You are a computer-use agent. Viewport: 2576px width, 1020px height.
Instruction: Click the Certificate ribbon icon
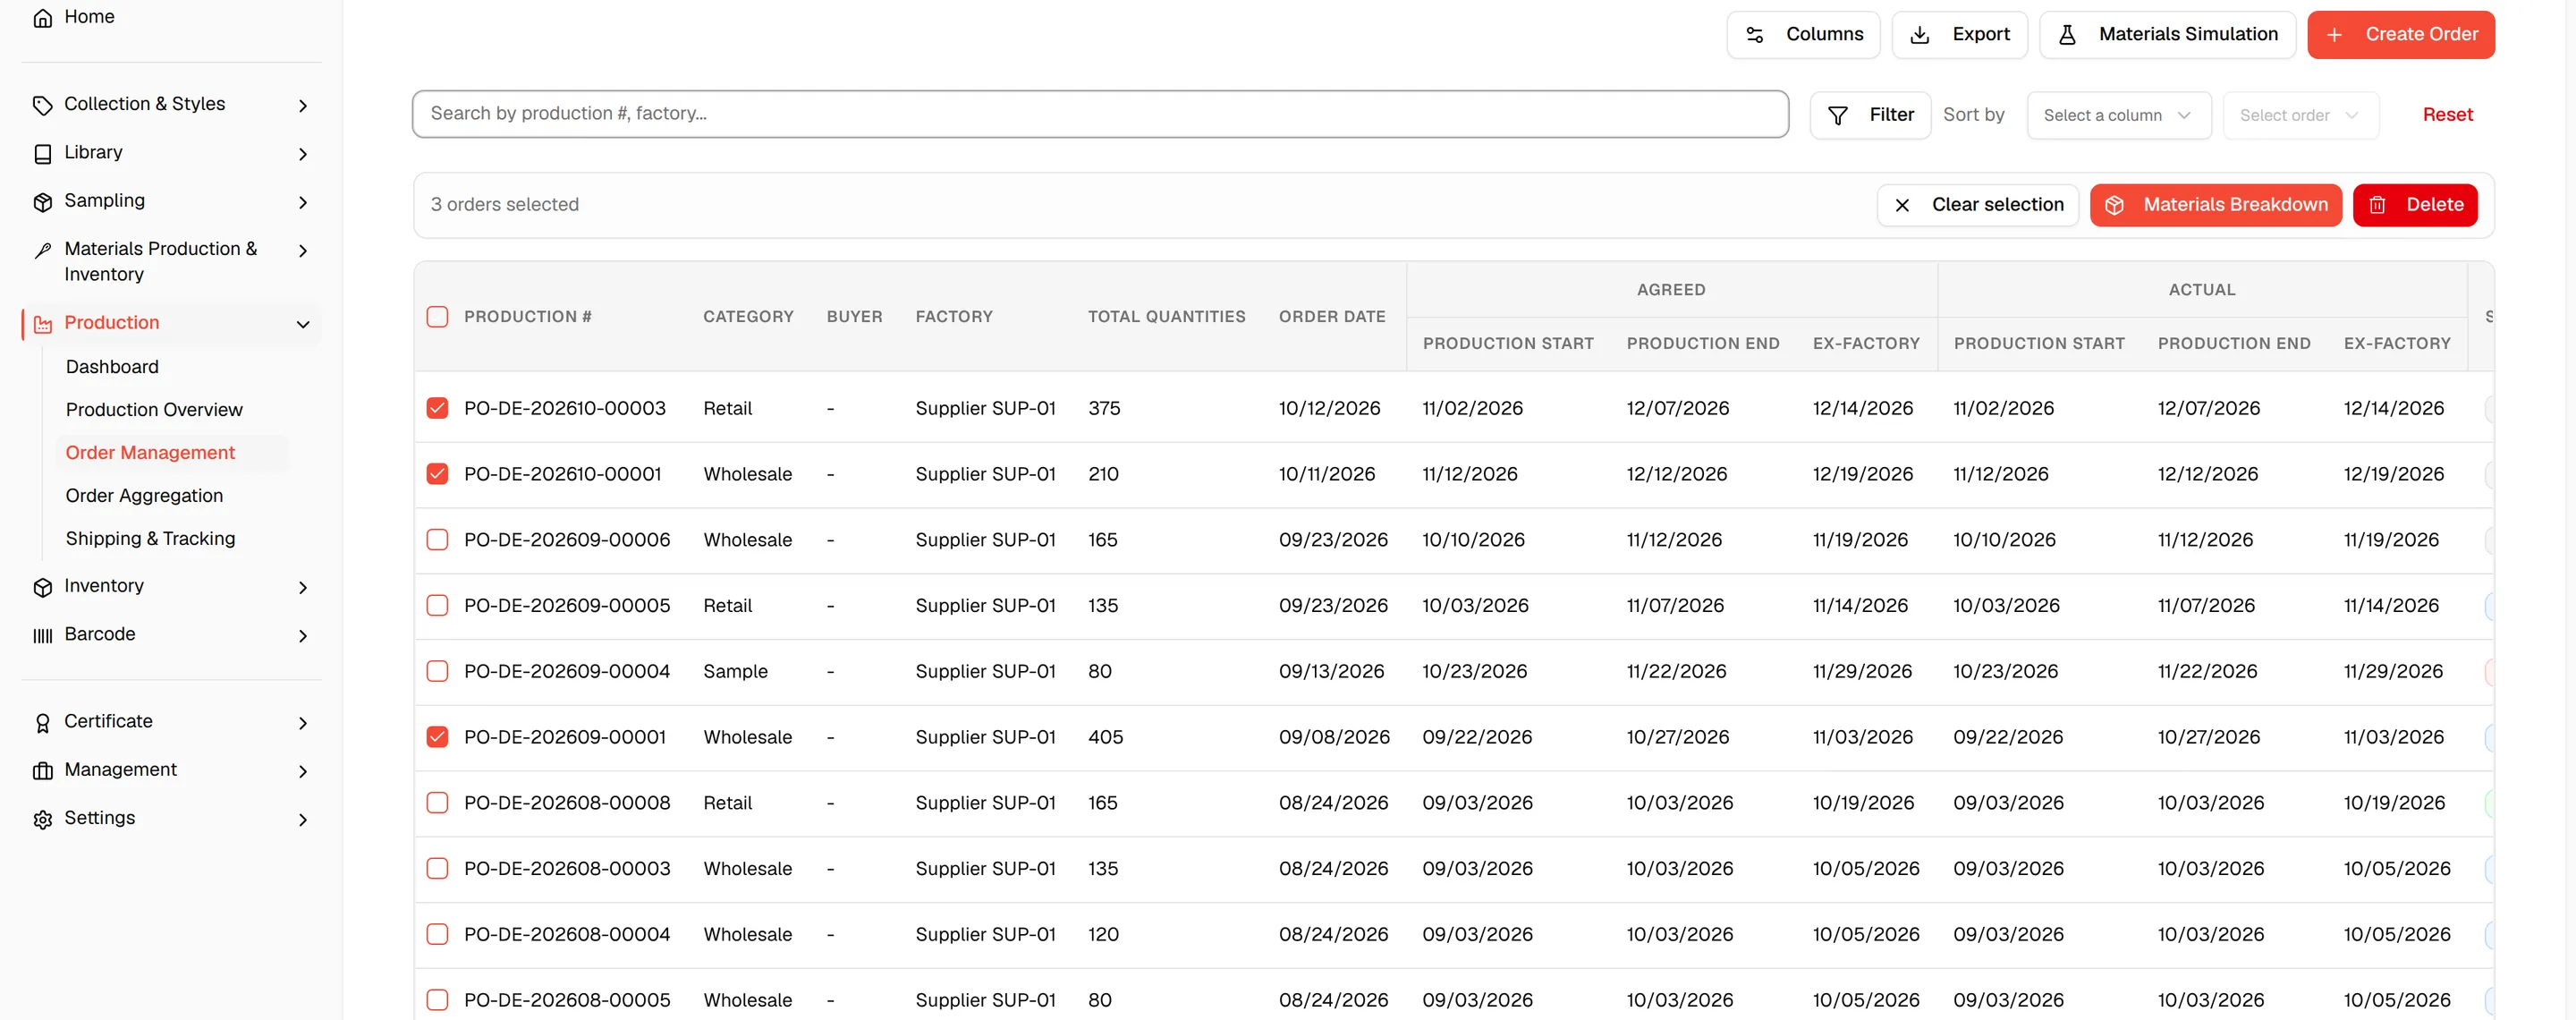[42, 722]
